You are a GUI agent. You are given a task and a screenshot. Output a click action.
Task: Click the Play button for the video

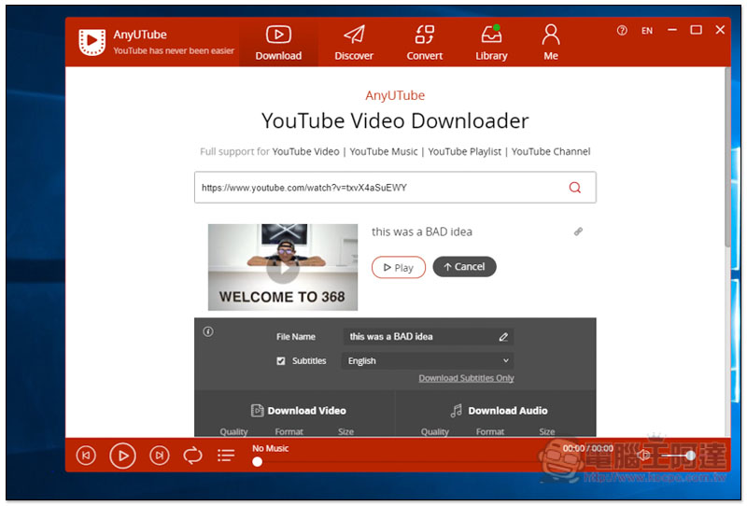point(399,267)
